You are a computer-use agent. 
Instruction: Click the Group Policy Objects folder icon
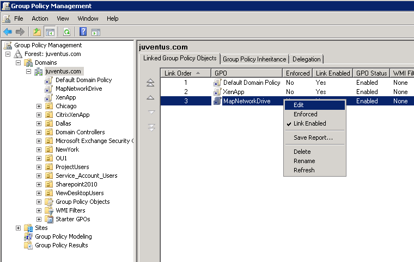pos(49,202)
